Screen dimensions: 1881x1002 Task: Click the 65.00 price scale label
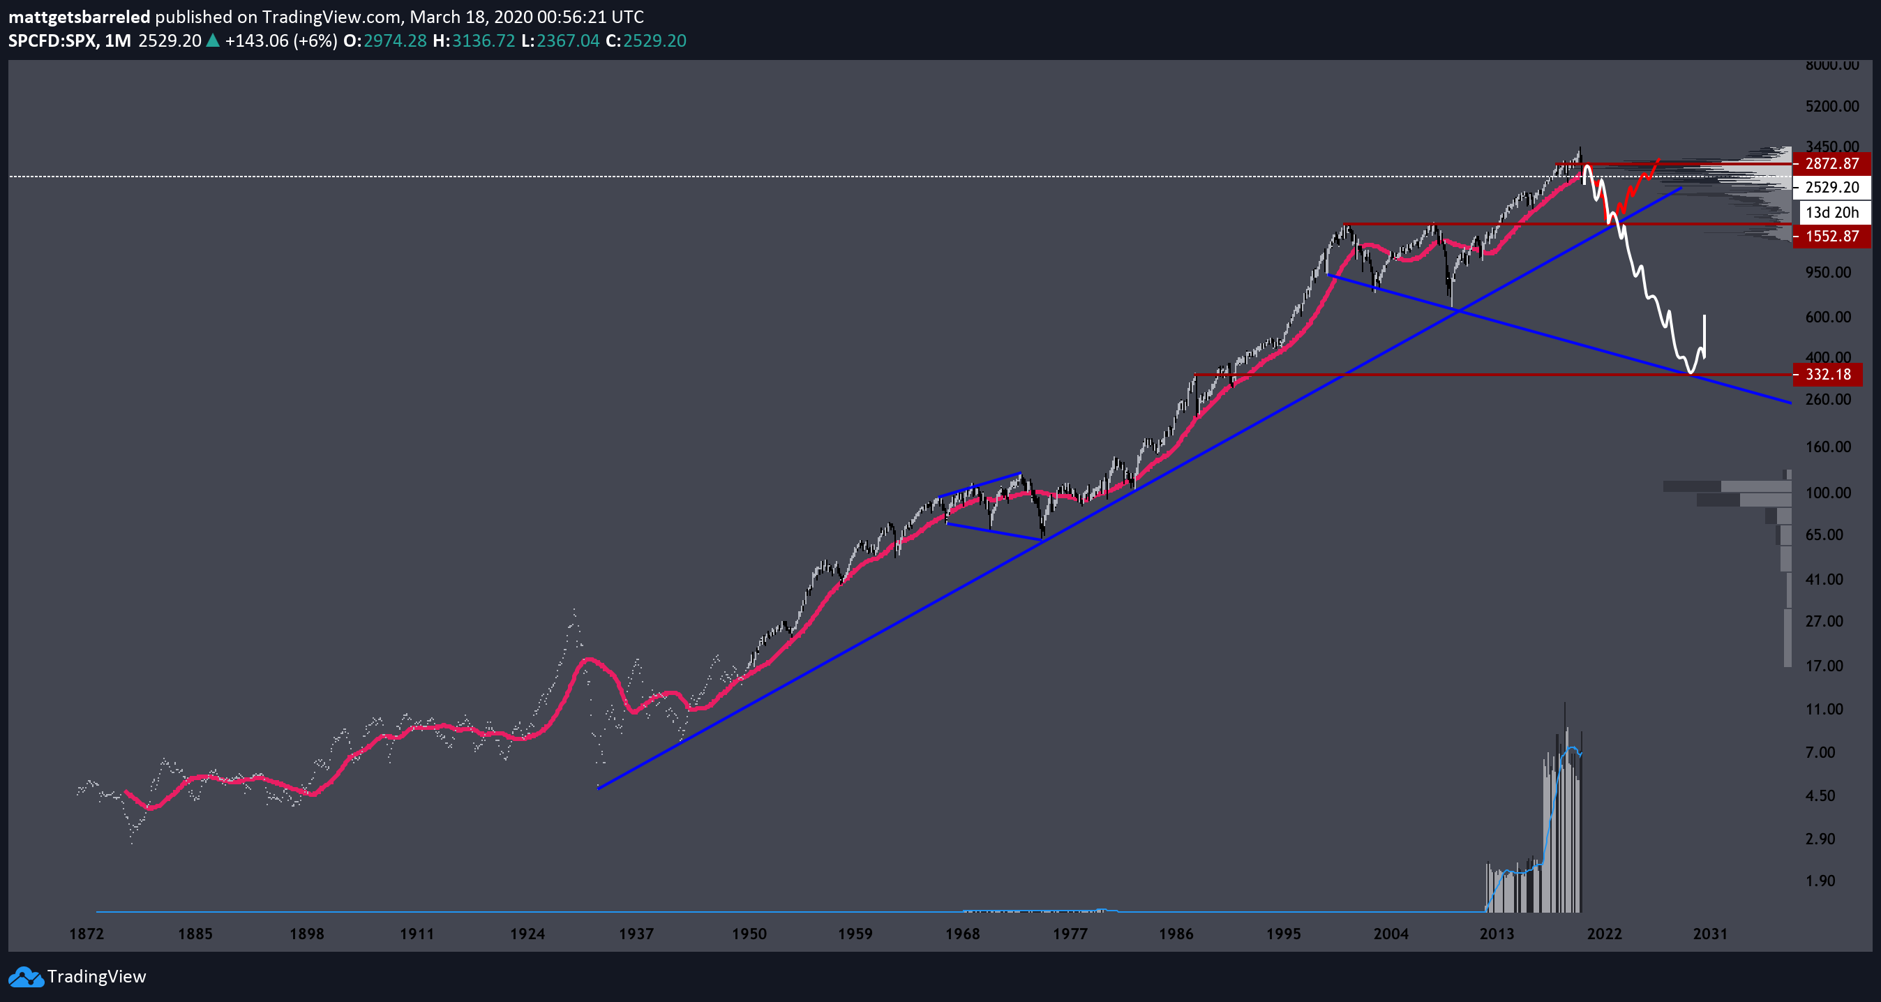(1824, 534)
